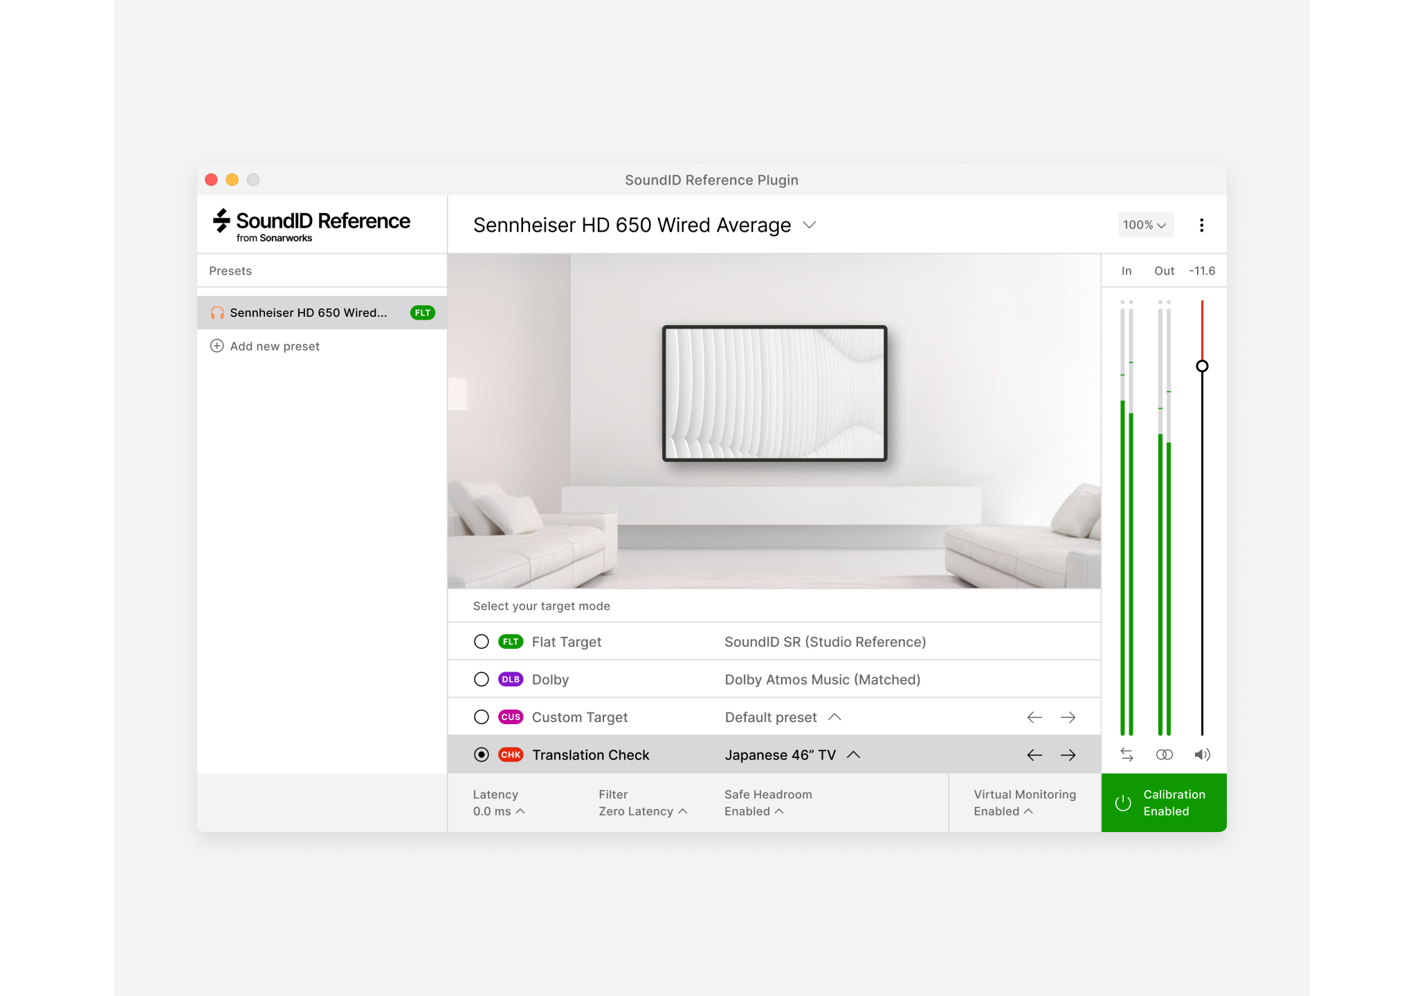Click SoundID SR (Studio Reference) text
1424x996 pixels.
tap(825, 642)
